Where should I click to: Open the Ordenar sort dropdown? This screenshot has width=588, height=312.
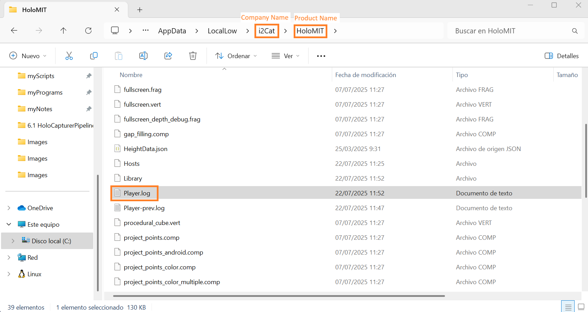point(236,56)
